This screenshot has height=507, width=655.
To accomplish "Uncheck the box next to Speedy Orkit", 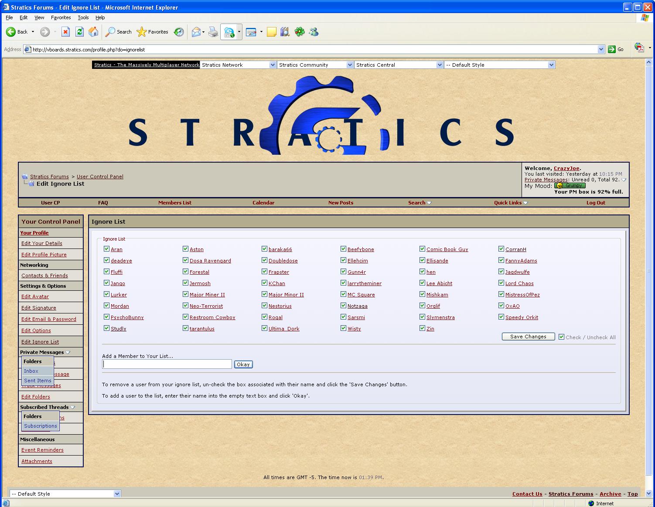I will (x=501, y=317).
